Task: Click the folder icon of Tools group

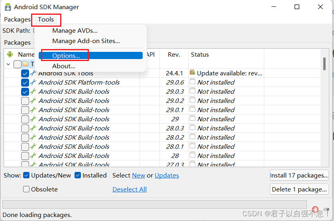Action: (26, 64)
